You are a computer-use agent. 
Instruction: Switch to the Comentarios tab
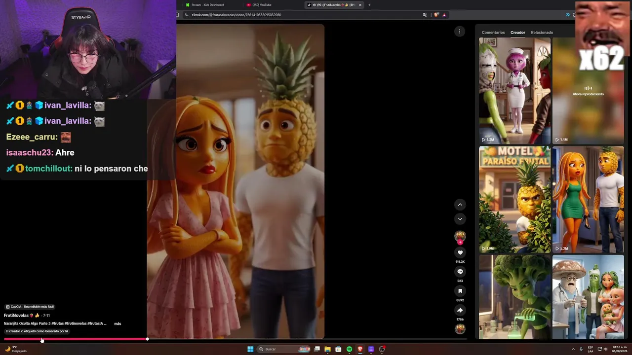[493, 33]
